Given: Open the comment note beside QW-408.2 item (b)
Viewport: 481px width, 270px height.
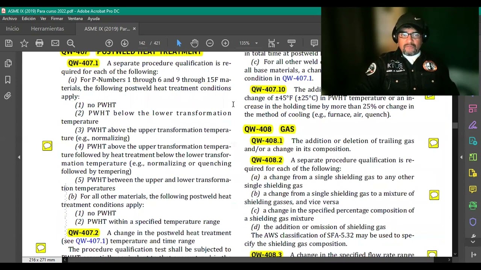Looking at the screenshot, I should [x=434, y=195].
